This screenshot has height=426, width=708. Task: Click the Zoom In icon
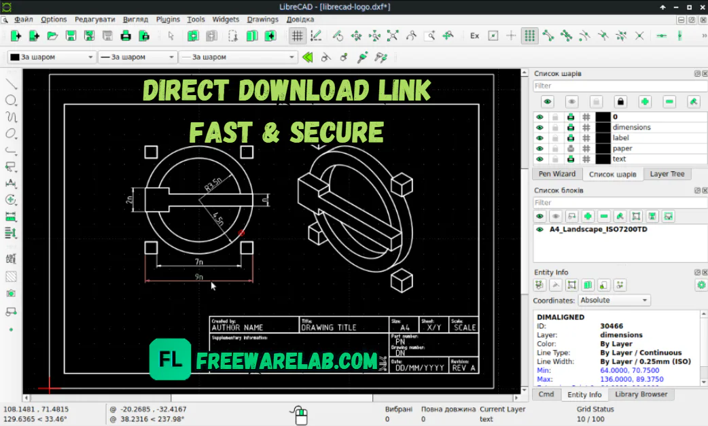pyautogui.click(x=356, y=35)
